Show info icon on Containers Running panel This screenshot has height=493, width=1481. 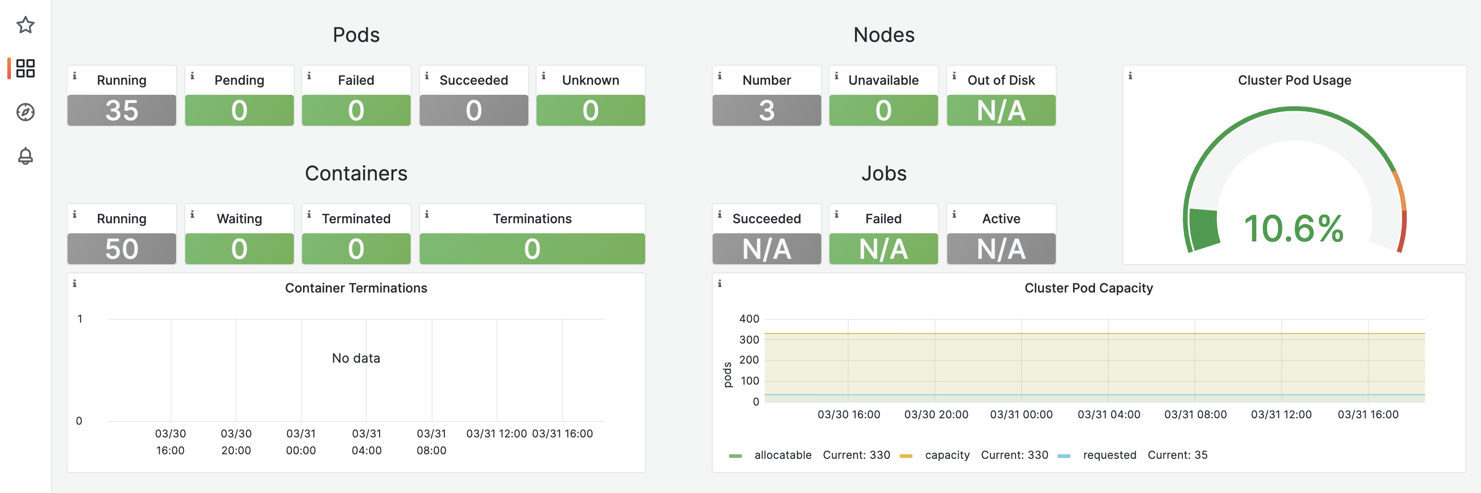[x=75, y=214]
